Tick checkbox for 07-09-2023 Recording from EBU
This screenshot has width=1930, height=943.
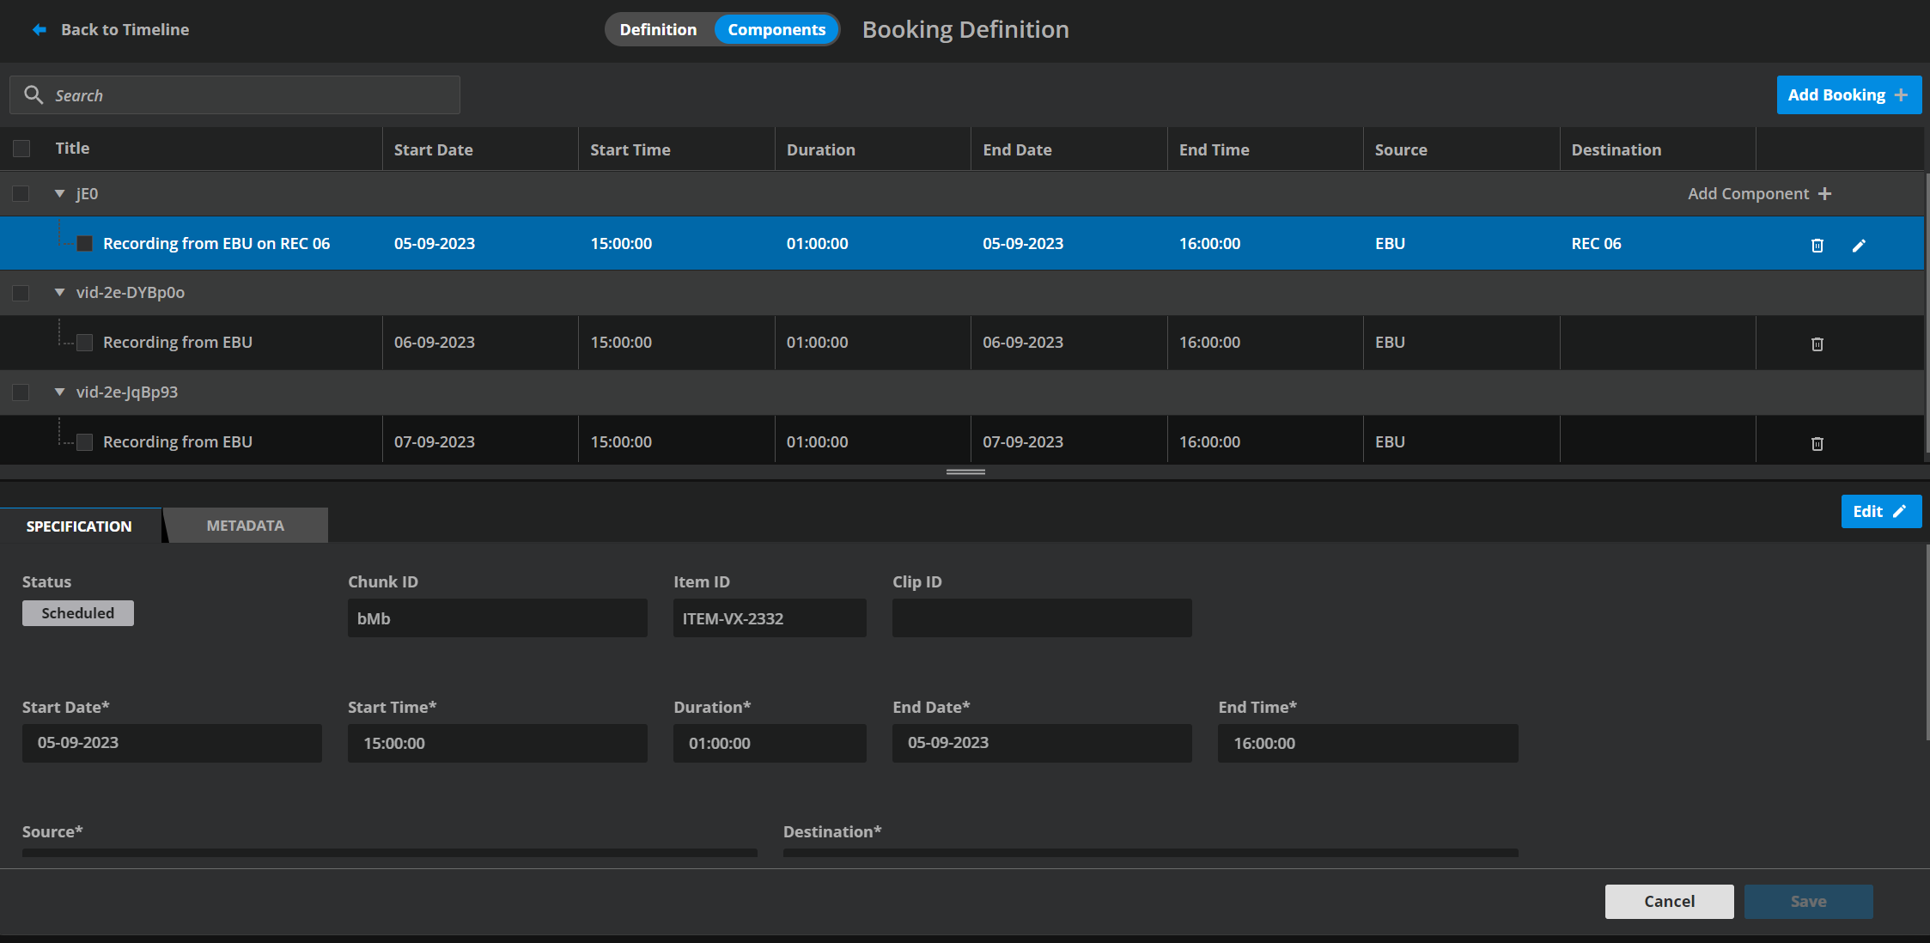click(x=85, y=442)
